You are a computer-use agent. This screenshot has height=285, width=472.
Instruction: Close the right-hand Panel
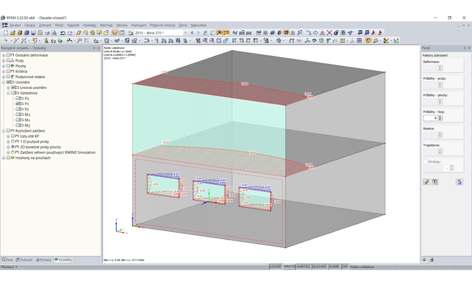point(469,48)
